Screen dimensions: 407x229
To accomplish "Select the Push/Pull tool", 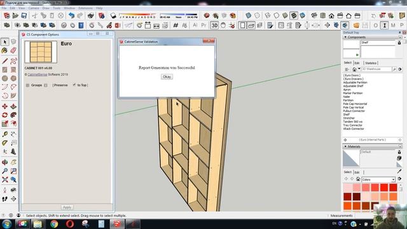I will click(x=13, y=106).
